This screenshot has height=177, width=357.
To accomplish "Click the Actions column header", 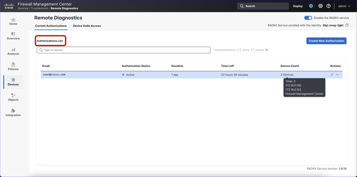I will pyautogui.click(x=336, y=66).
